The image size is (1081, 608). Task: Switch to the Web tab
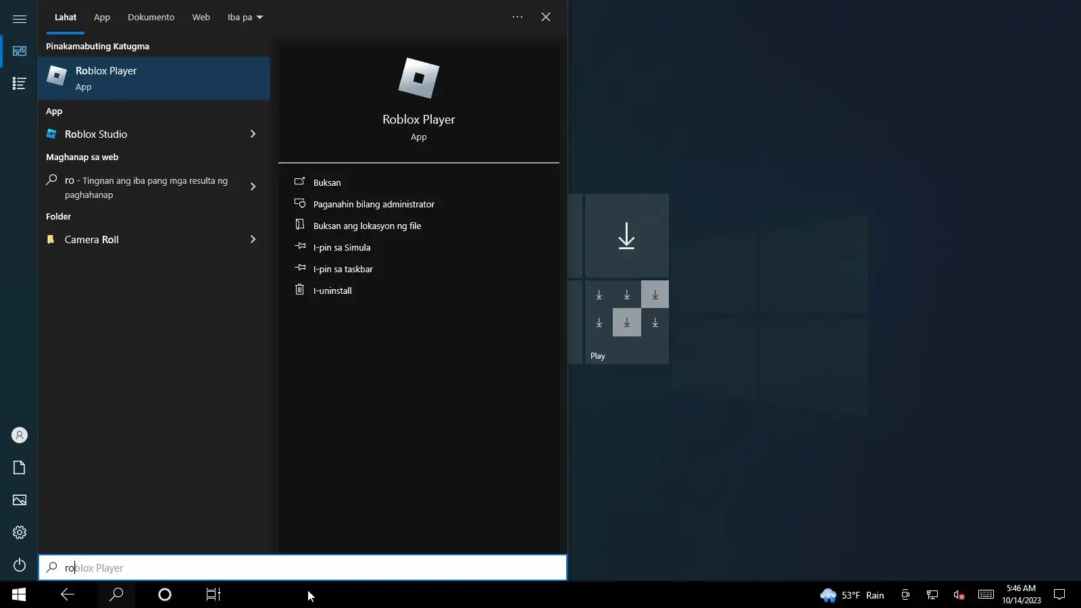tap(201, 17)
